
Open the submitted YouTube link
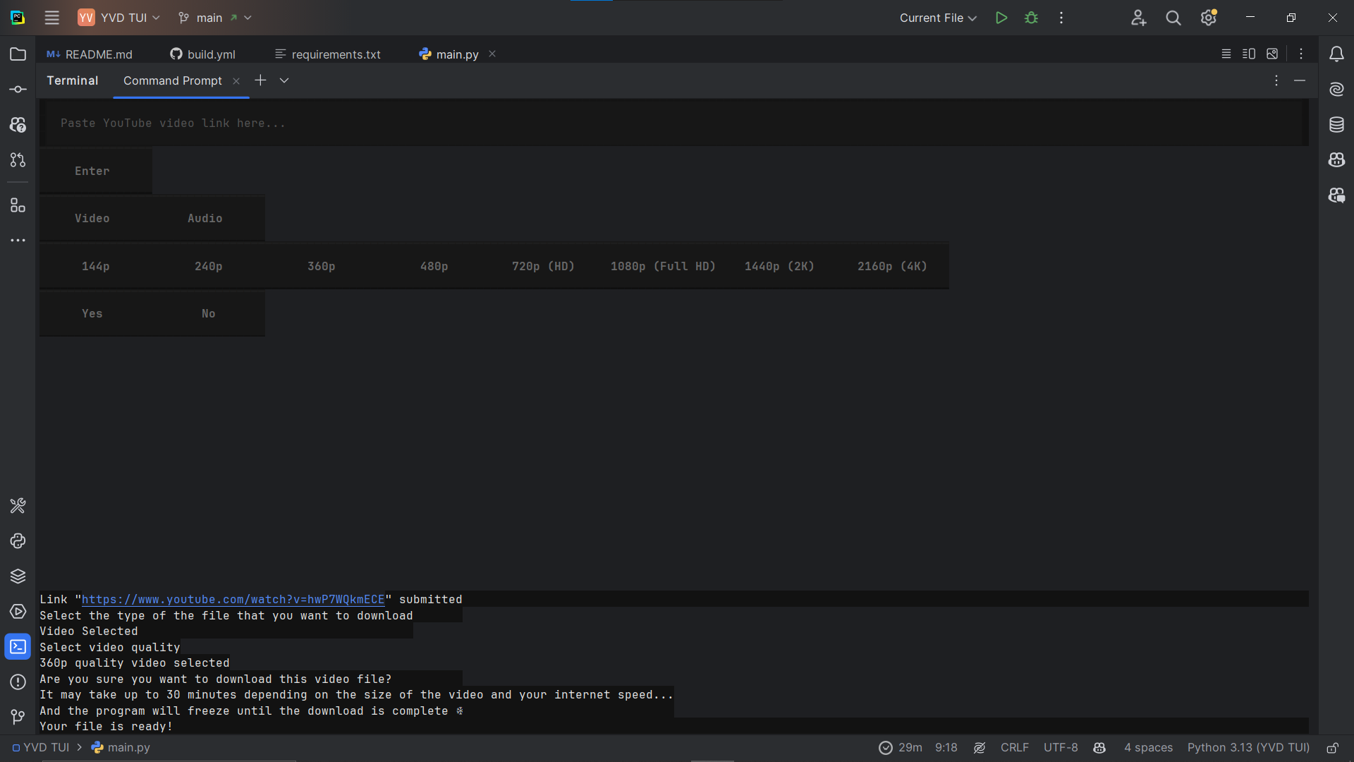click(x=233, y=599)
